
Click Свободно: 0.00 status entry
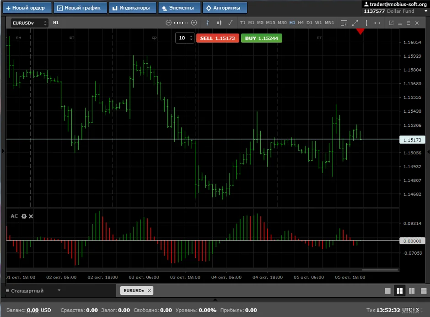(x=153, y=310)
